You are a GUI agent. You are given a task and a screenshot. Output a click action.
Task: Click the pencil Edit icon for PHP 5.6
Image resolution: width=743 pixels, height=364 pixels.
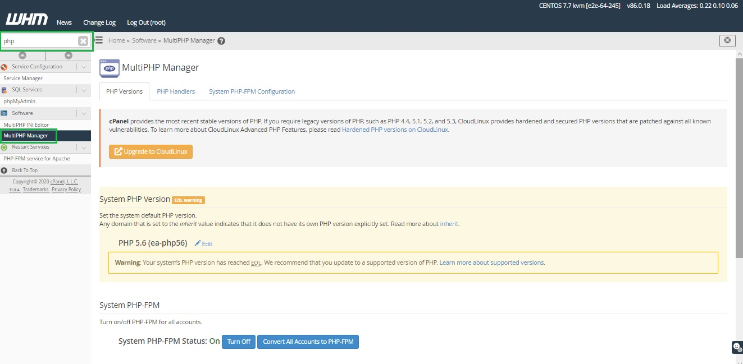click(198, 244)
